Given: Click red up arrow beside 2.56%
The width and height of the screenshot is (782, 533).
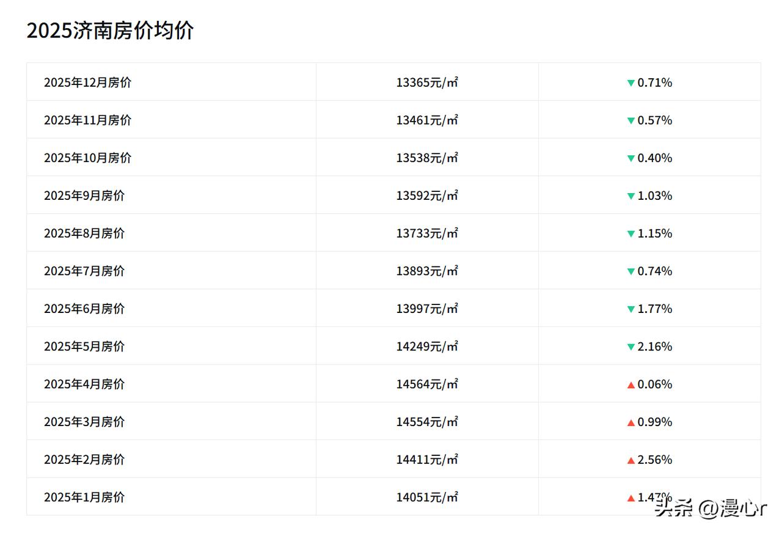Looking at the screenshot, I should coord(631,460).
